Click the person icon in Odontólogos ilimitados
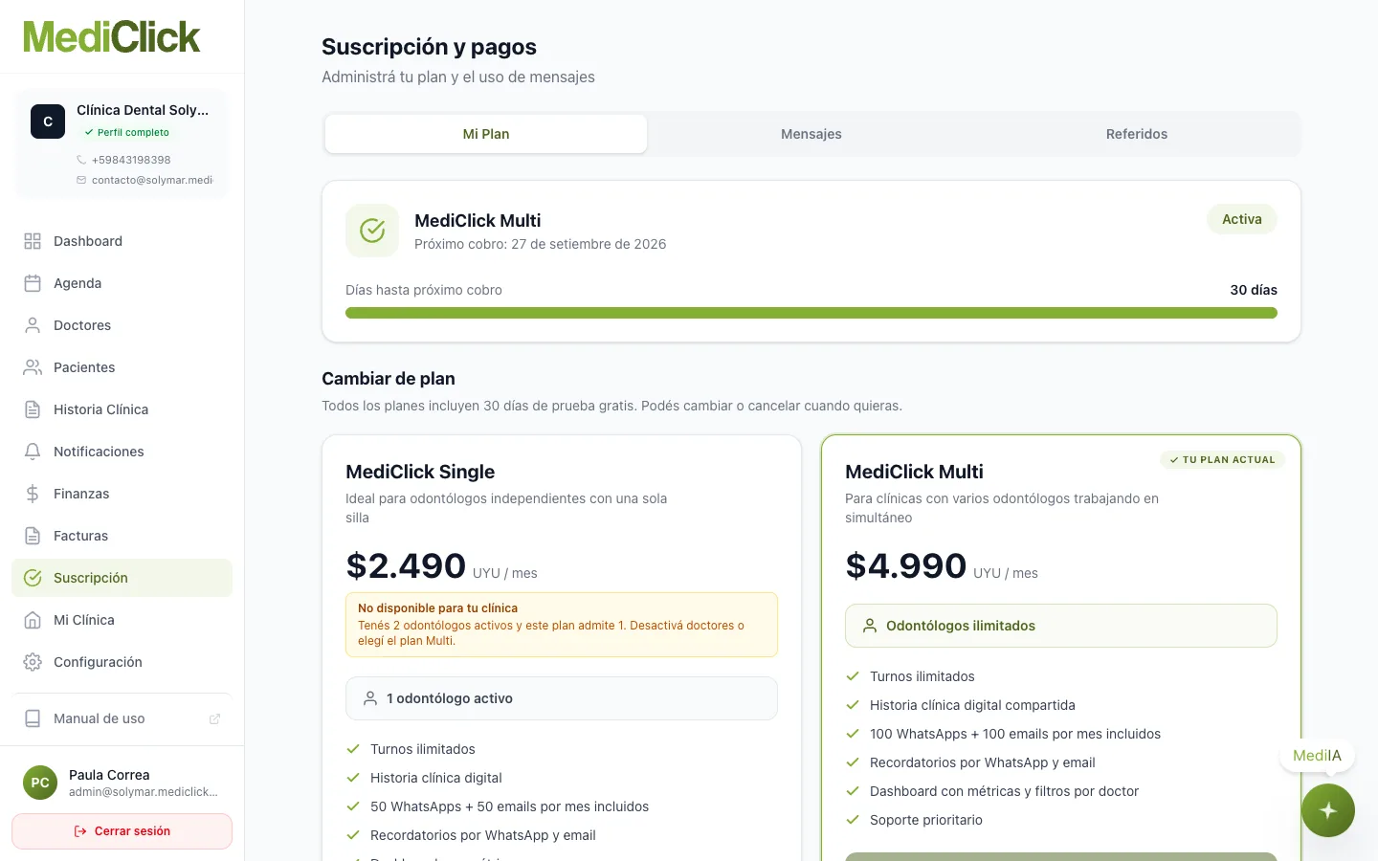Viewport: 1378px width, 861px height. [870, 626]
